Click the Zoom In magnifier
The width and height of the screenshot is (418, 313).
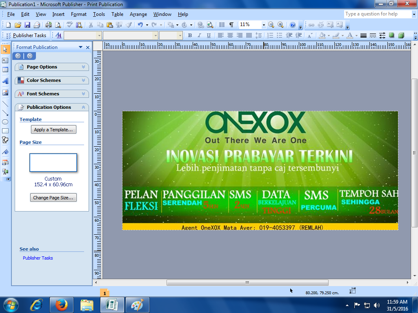280,25
